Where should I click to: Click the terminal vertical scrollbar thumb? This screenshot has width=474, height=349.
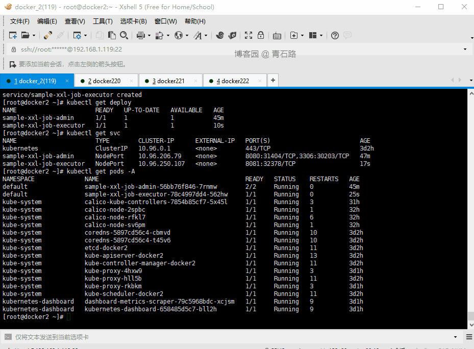(x=471, y=316)
